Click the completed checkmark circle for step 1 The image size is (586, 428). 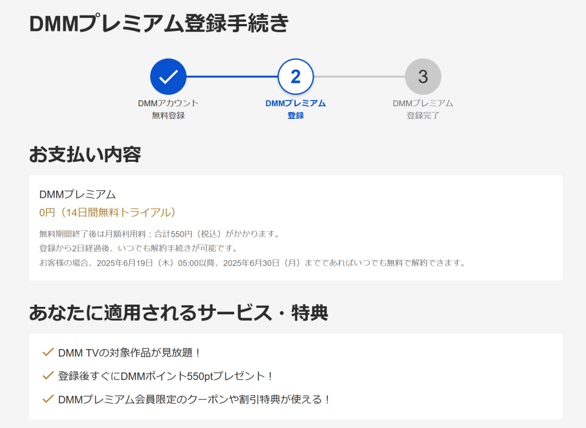168,77
